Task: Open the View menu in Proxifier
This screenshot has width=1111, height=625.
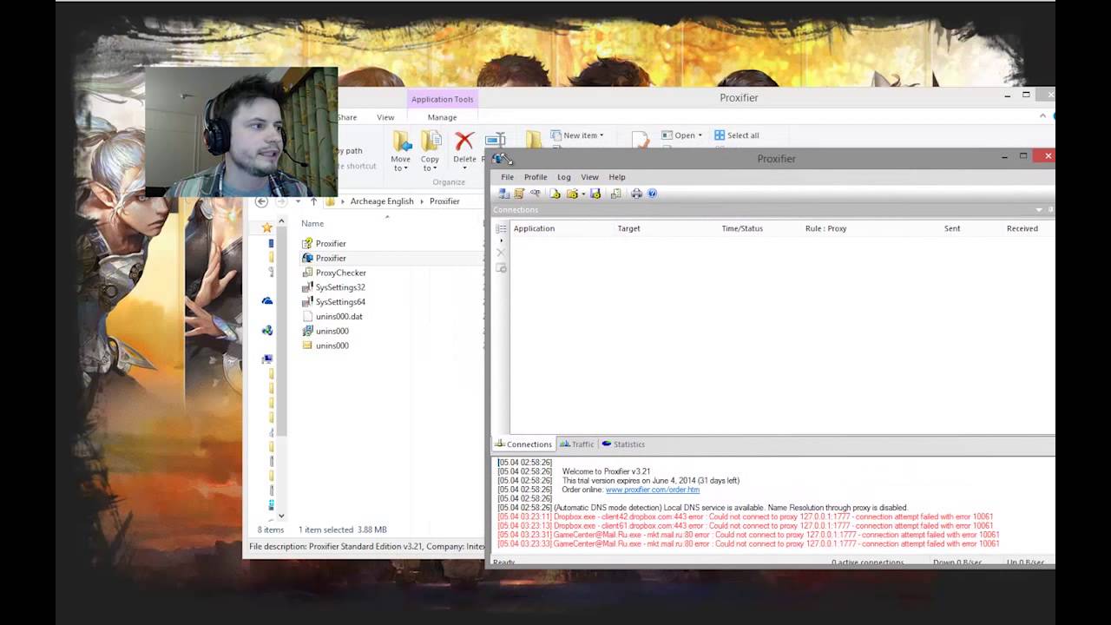Action: pos(589,177)
